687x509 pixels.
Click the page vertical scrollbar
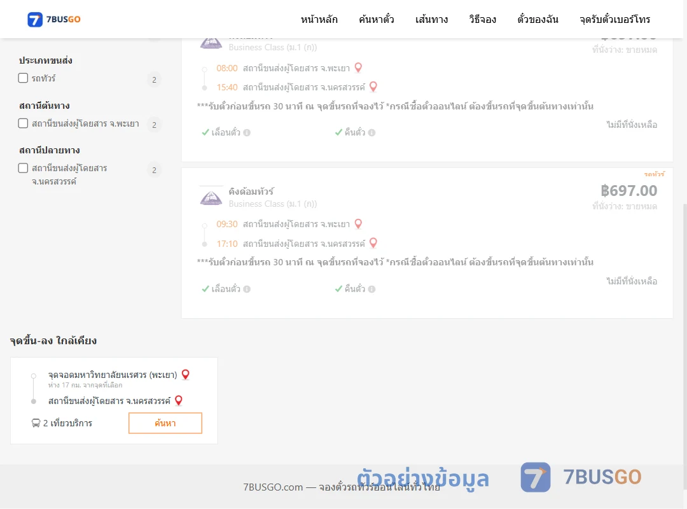[x=685, y=346]
